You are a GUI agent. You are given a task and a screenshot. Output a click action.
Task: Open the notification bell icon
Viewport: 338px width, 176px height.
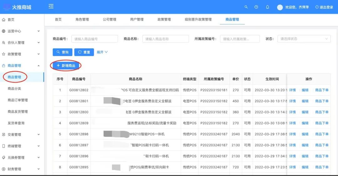[267, 7]
